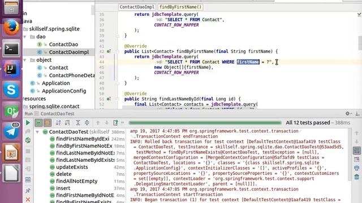The height and width of the screenshot is (203, 362).
Task: Toggle show passed tests filter
Action: click(x=38, y=123)
